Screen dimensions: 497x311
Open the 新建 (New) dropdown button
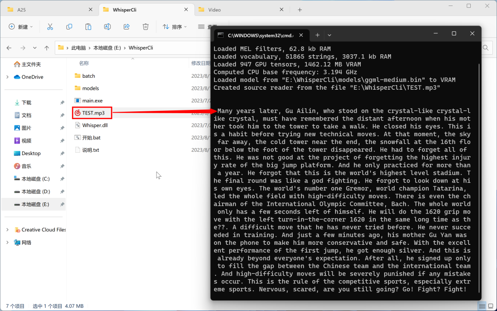(21, 27)
